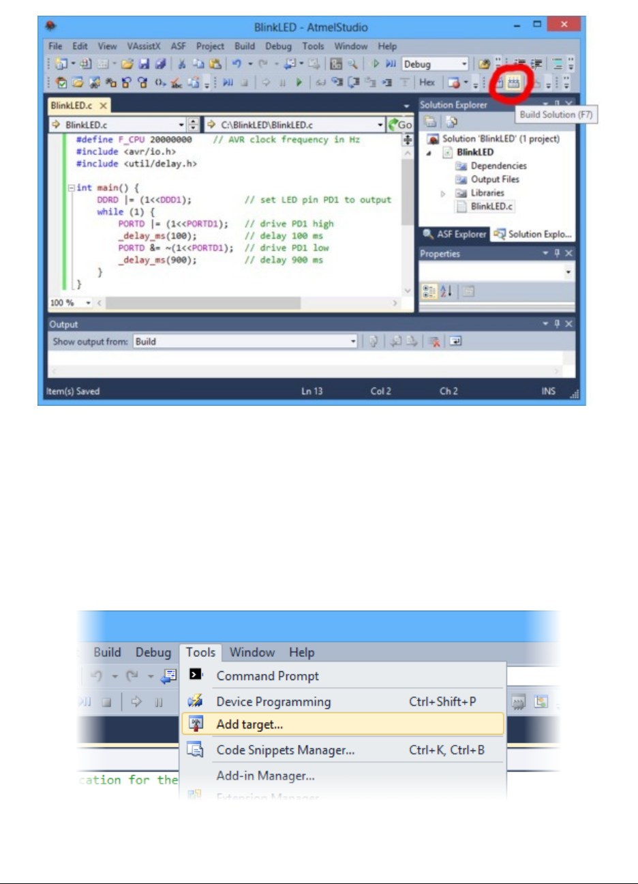Click the Open File folder icon in top toolbar
638x884 pixels.
127,64
